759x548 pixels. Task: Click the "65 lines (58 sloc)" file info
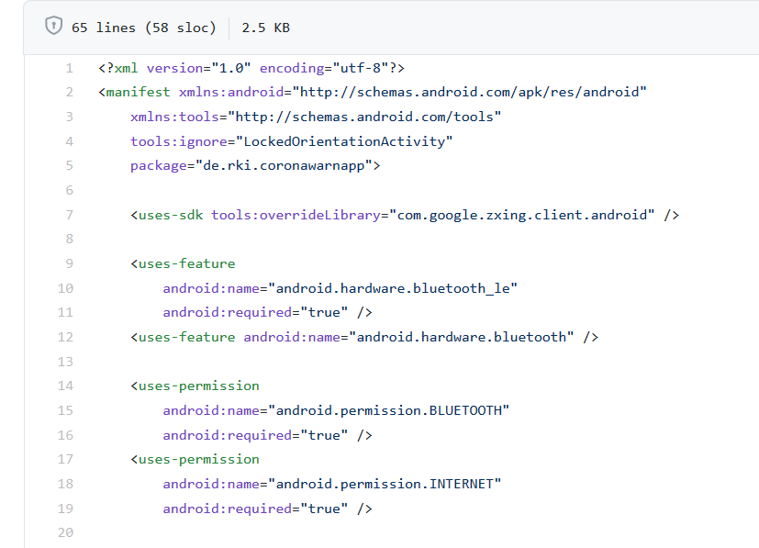(143, 28)
